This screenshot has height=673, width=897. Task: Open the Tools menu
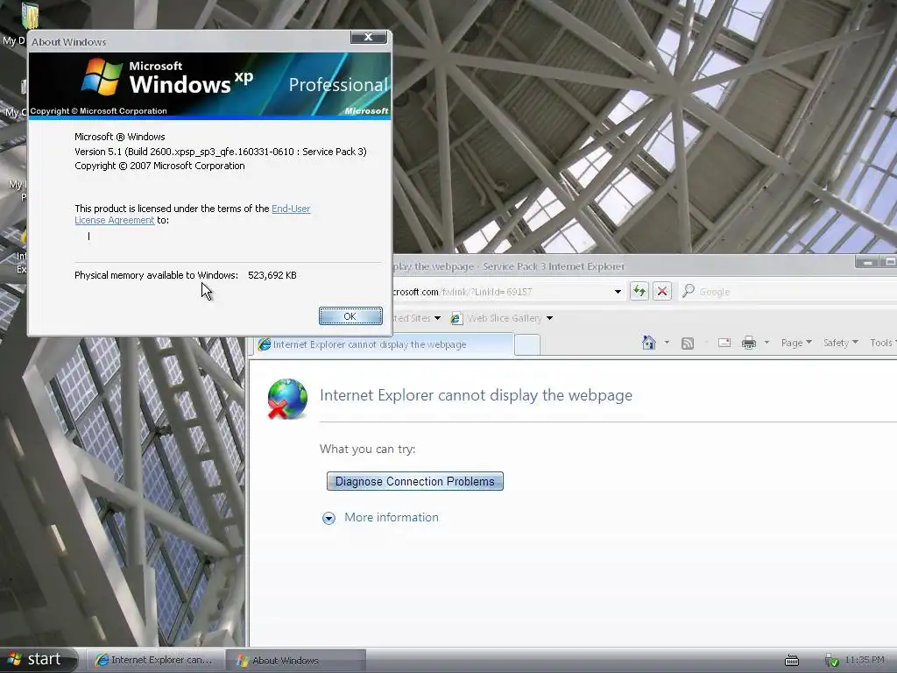[883, 343]
